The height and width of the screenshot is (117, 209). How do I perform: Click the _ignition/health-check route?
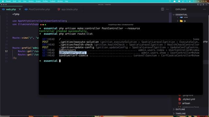[x=76, y=45]
